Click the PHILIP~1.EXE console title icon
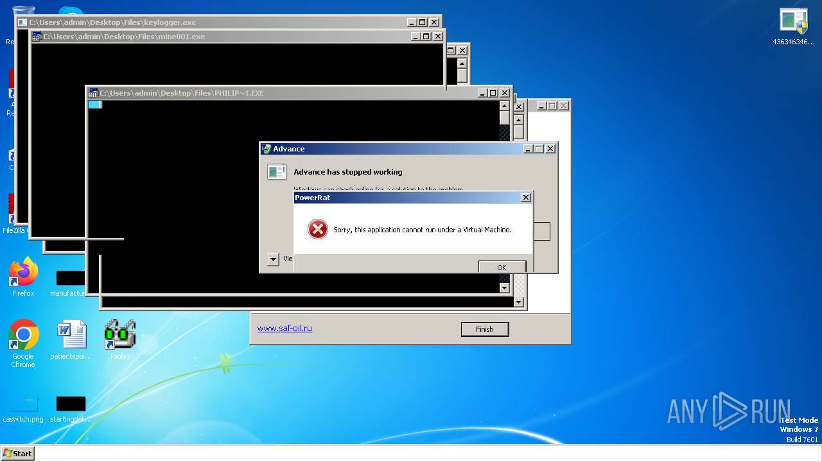 pos(93,93)
